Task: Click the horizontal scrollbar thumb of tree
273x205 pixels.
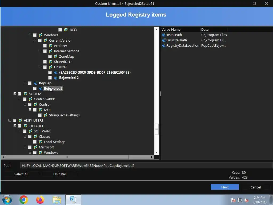Action: (67, 157)
